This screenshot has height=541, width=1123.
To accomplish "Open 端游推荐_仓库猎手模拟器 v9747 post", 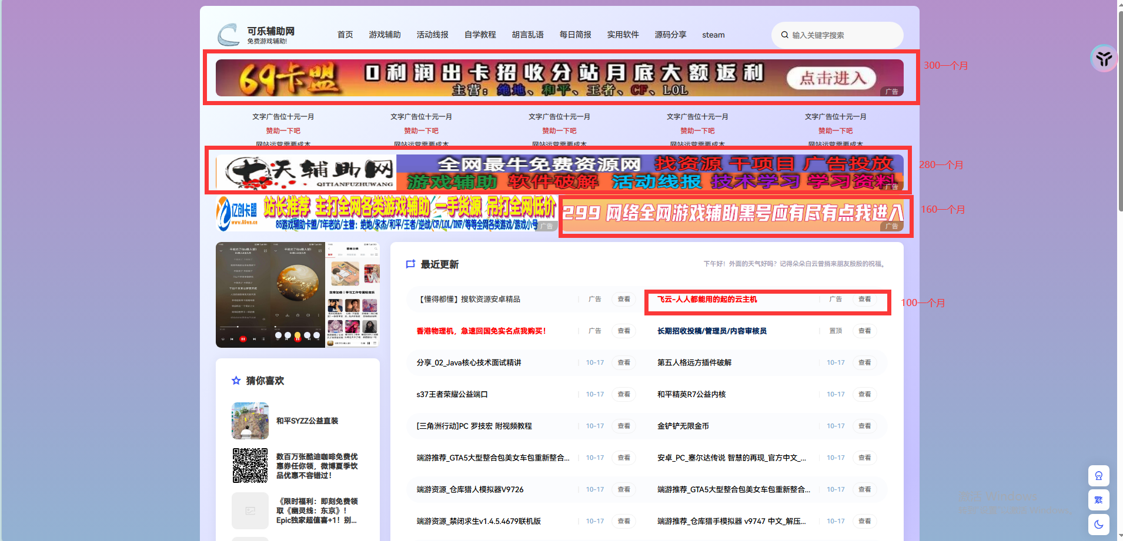I will coord(731,521).
